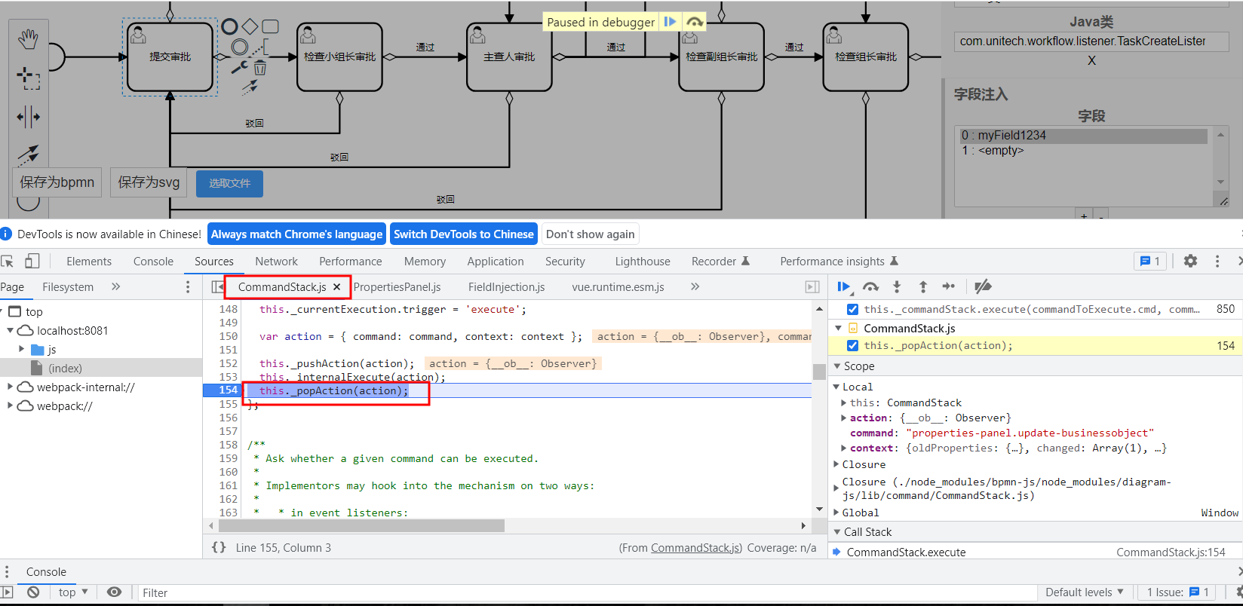Click the Step button in debugger toolbar
Viewport: 1243px width, 606px height.
tap(949, 286)
